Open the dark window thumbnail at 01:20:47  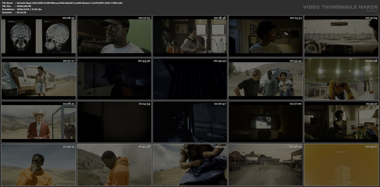click(x=190, y=122)
